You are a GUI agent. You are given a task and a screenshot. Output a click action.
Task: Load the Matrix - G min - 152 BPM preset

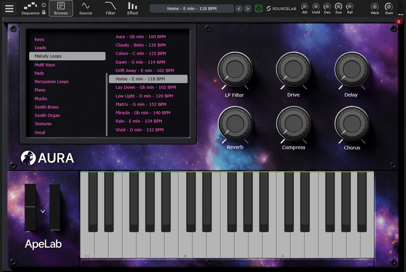click(x=141, y=104)
